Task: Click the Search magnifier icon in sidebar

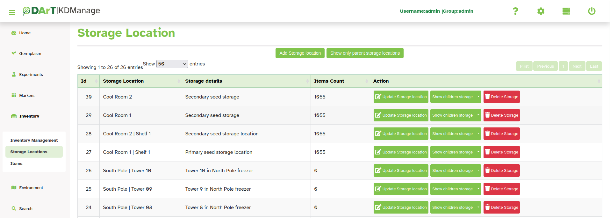Action: (x=14, y=208)
